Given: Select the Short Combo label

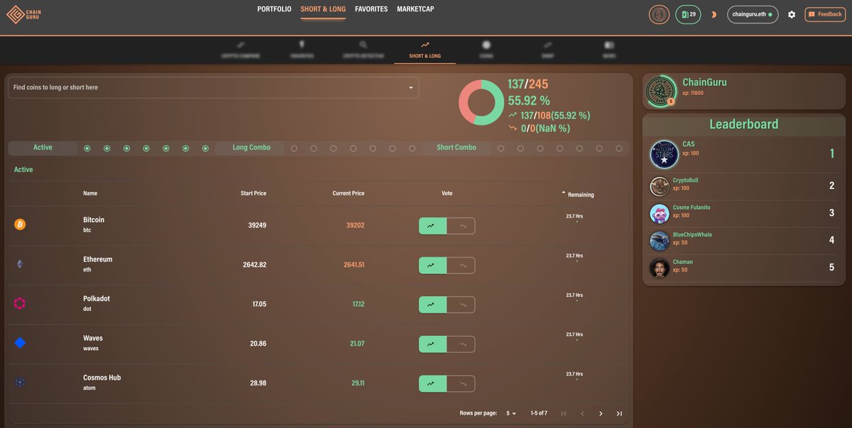Looking at the screenshot, I should 457,147.
